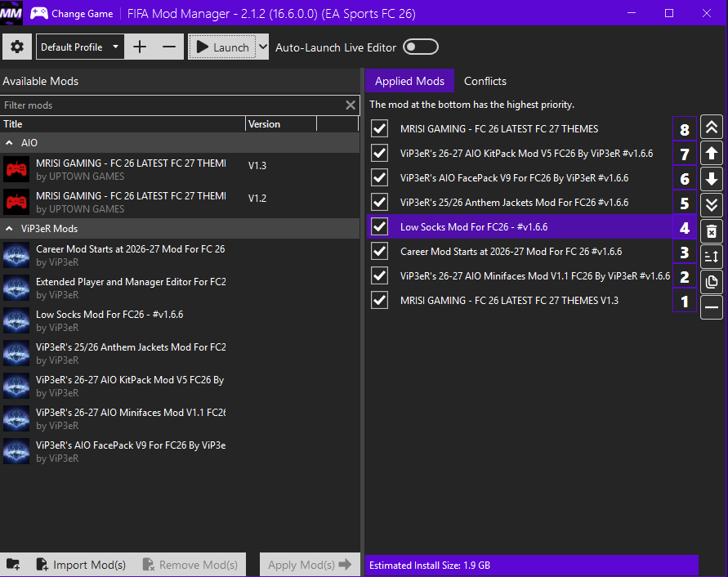This screenshot has height=577, width=728.
Task: Uncheck the AIO KitPack Mod V5 applied mod
Action: 379,153
